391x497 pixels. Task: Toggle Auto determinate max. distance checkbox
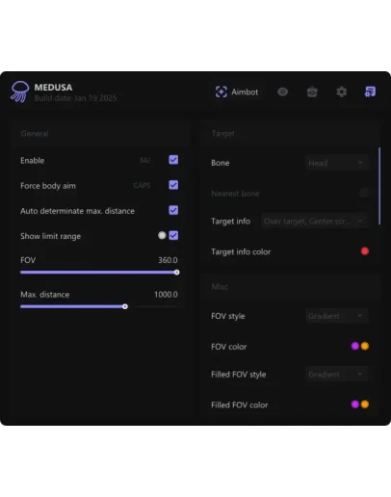click(173, 210)
